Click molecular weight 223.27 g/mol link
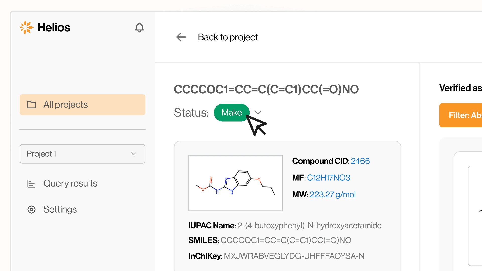The height and width of the screenshot is (271, 482). [332, 194]
